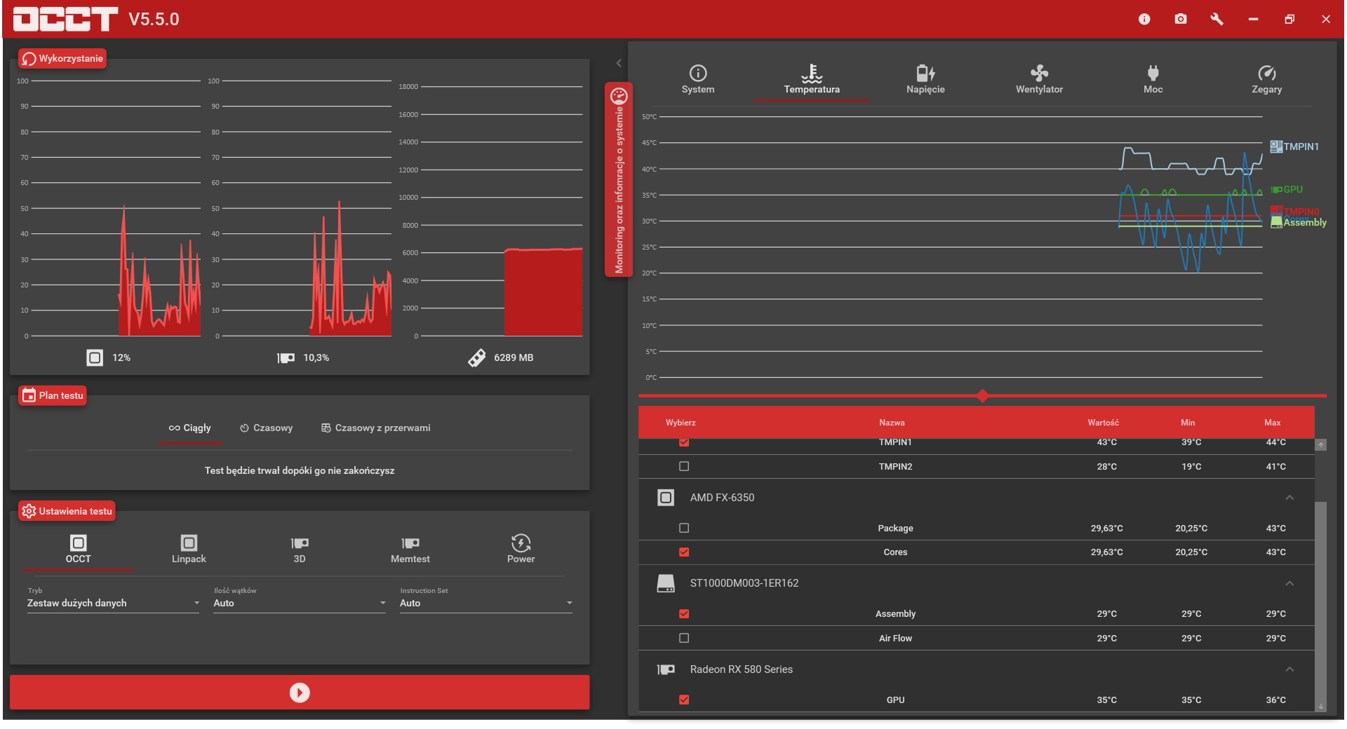The width and height of the screenshot is (1347, 729).
Task: Click the 6289 MB memory value
Action: 514,357
